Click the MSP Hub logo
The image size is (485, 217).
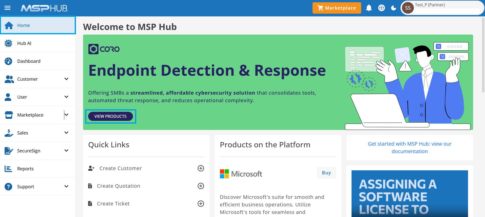click(44, 8)
